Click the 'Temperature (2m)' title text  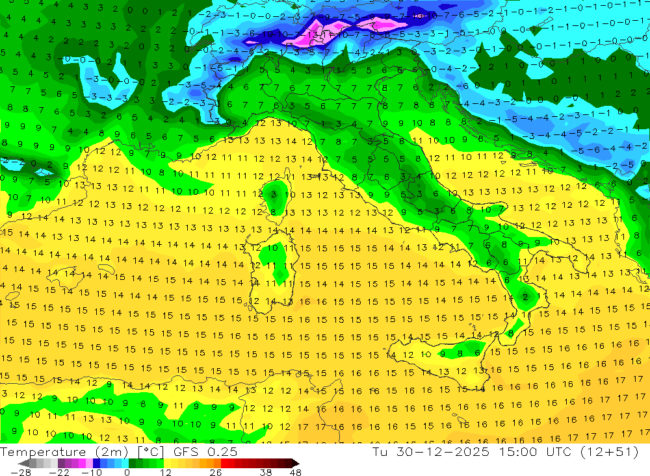point(64,452)
